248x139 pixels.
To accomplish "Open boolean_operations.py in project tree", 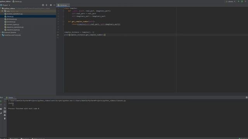I will 15,14.
